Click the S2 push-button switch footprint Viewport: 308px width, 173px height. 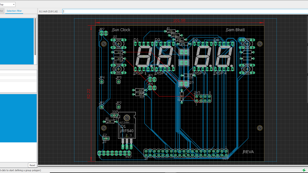[118, 43]
